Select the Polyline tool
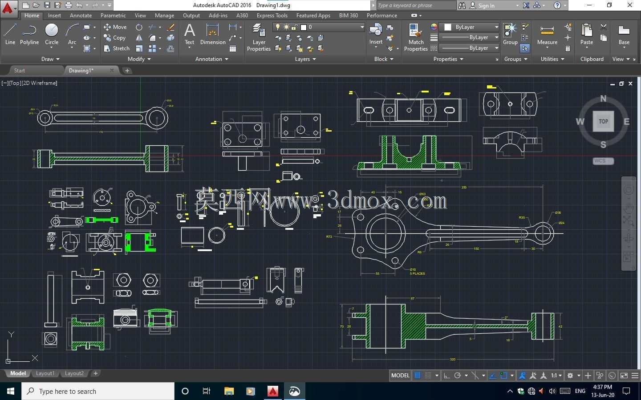 [29, 35]
